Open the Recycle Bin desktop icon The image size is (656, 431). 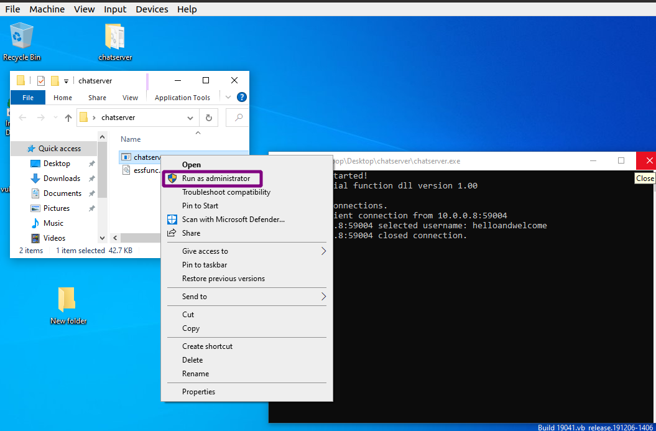[x=21, y=34]
